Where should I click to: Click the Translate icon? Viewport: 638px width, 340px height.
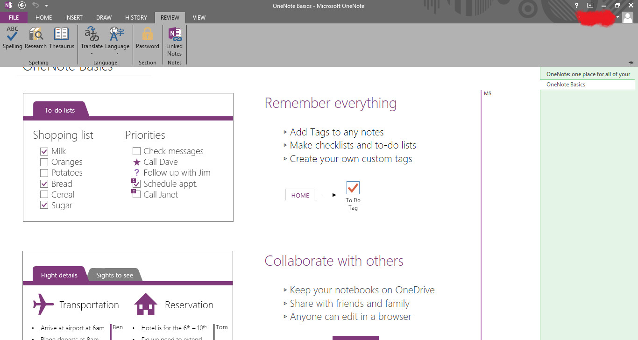click(x=92, y=34)
